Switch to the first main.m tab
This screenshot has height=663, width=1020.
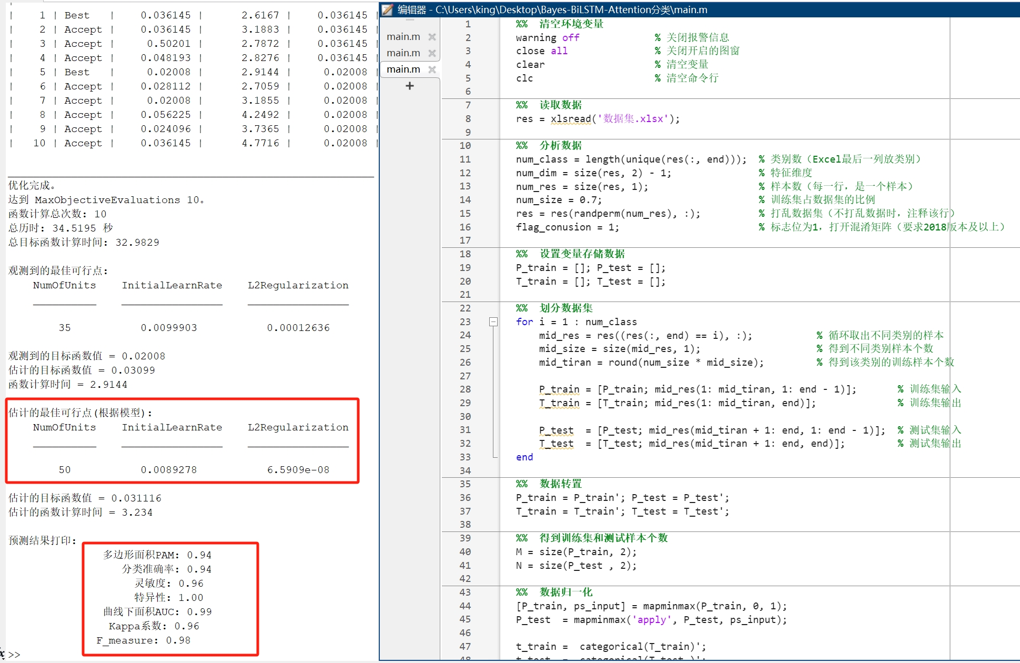point(403,37)
